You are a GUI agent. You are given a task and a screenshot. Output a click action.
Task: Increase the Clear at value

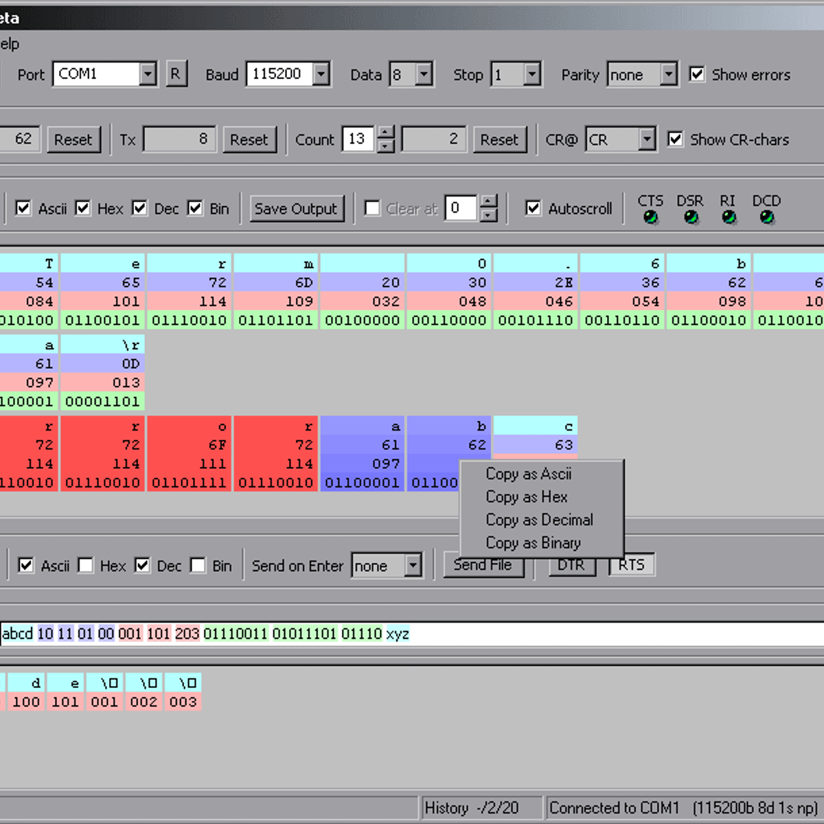(x=488, y=201)
